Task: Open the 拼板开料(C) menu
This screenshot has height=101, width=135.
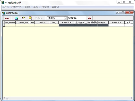Action: pyautogui.click(x=17, y=7)
